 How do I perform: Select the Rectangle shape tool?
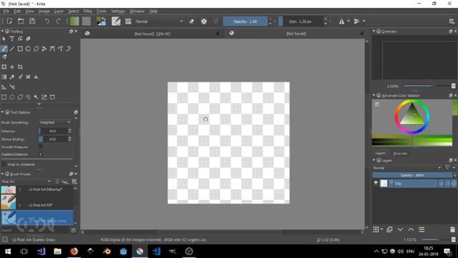point(20,49)
